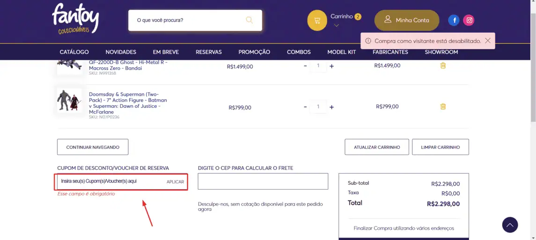The height and width of the screenshot is (240, 536).
Task: Decrease quantity of QF-2200D-B Ghost
Action: 305,66
